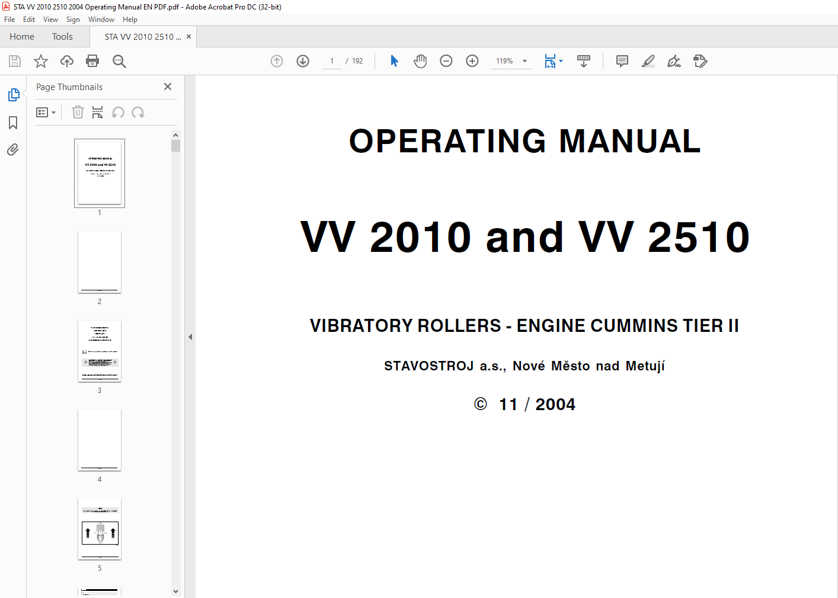
Task: Collapse the navigation pane with arrow
Action: (190, 337)
